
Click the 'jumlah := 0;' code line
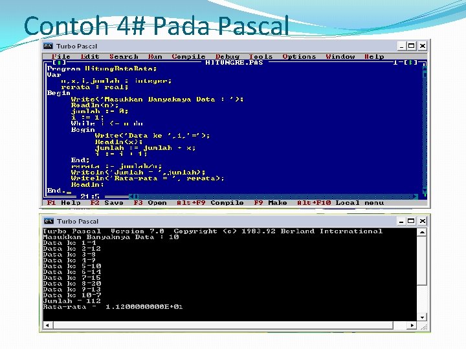[100, 111]
